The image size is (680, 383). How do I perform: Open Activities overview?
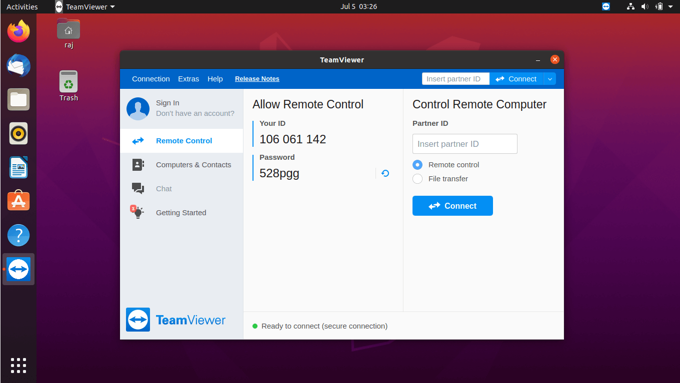(x=22, y=7)
